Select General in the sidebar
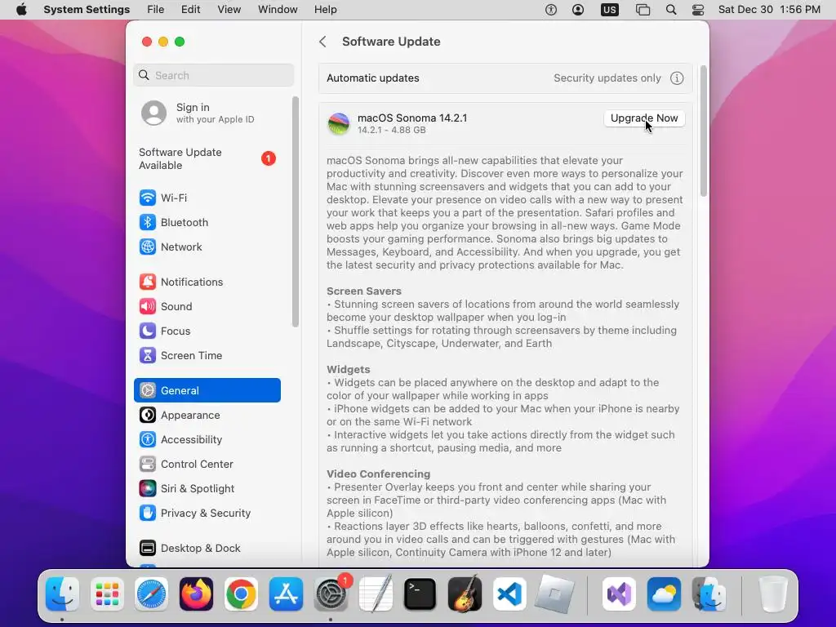This screenshot has height=627, width=836. (207, 390)
